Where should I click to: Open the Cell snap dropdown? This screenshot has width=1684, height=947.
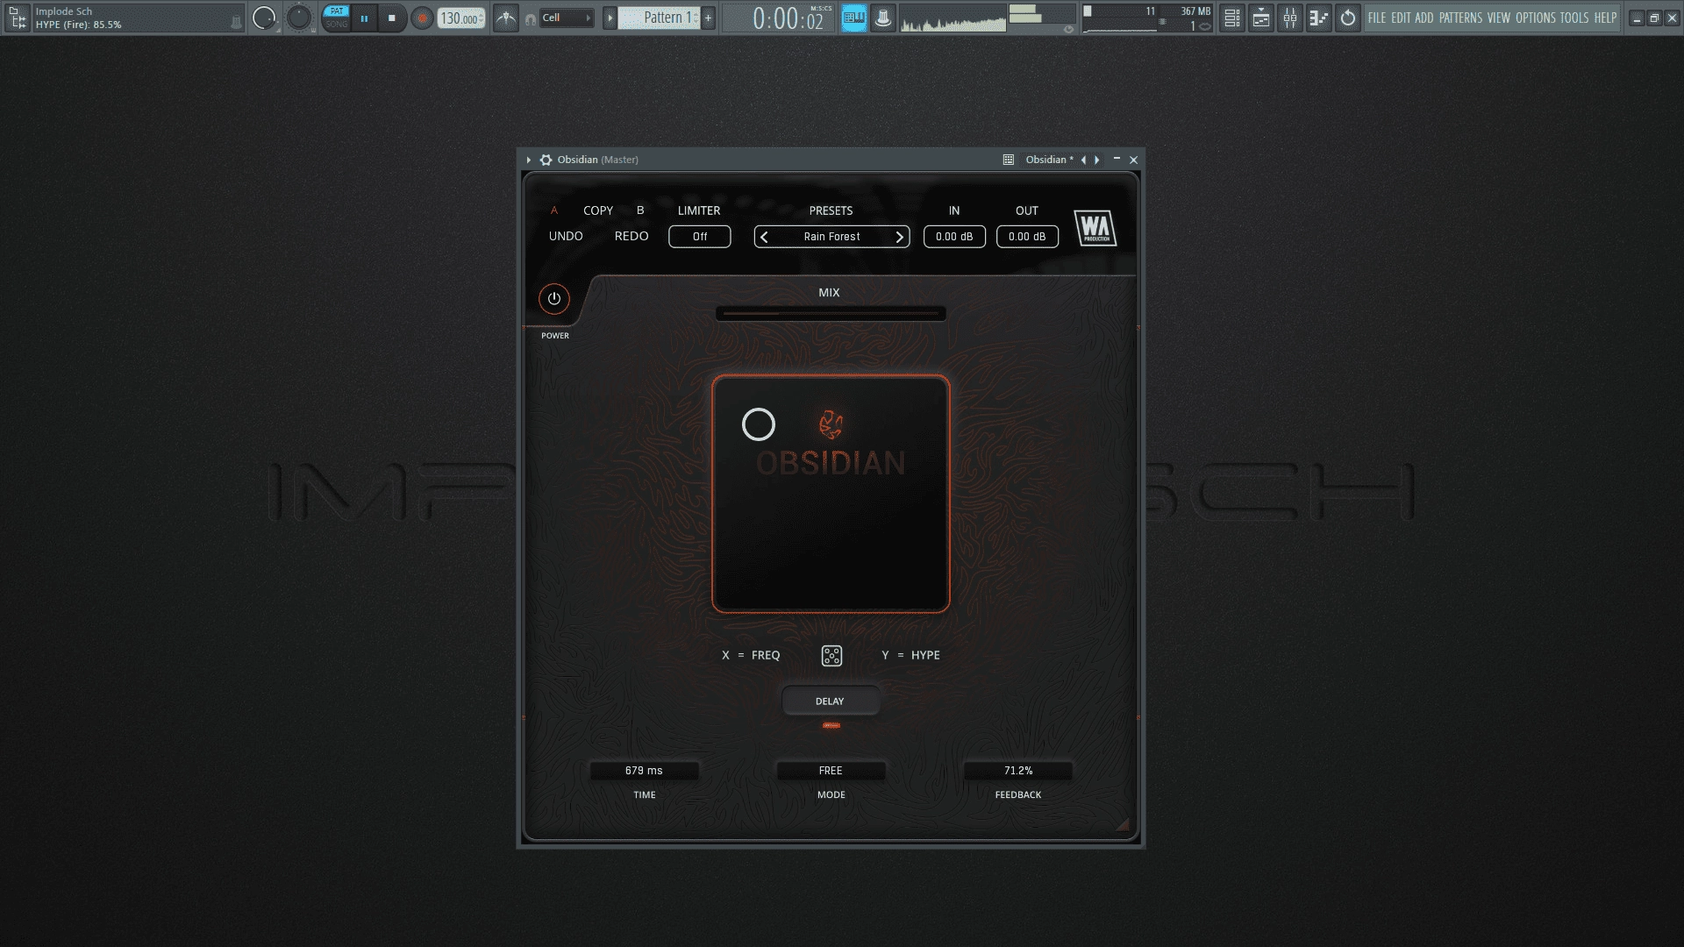pos(567,18)
